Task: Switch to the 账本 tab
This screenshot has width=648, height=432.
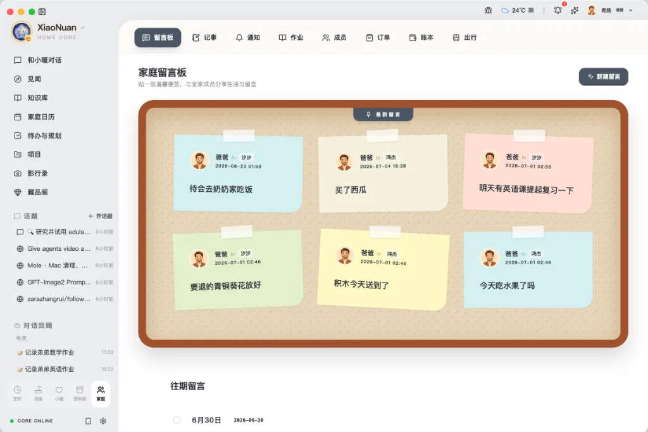Action: click(x=421, y=37)
